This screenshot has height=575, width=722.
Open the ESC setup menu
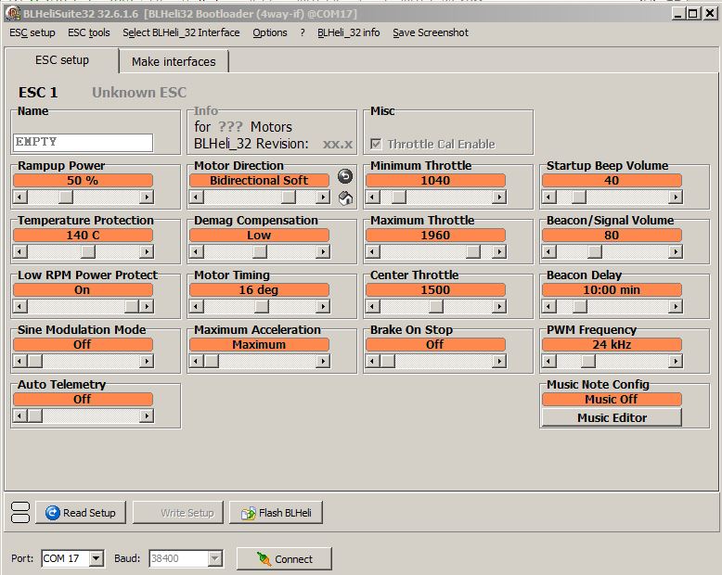click(x=32, y=32)
